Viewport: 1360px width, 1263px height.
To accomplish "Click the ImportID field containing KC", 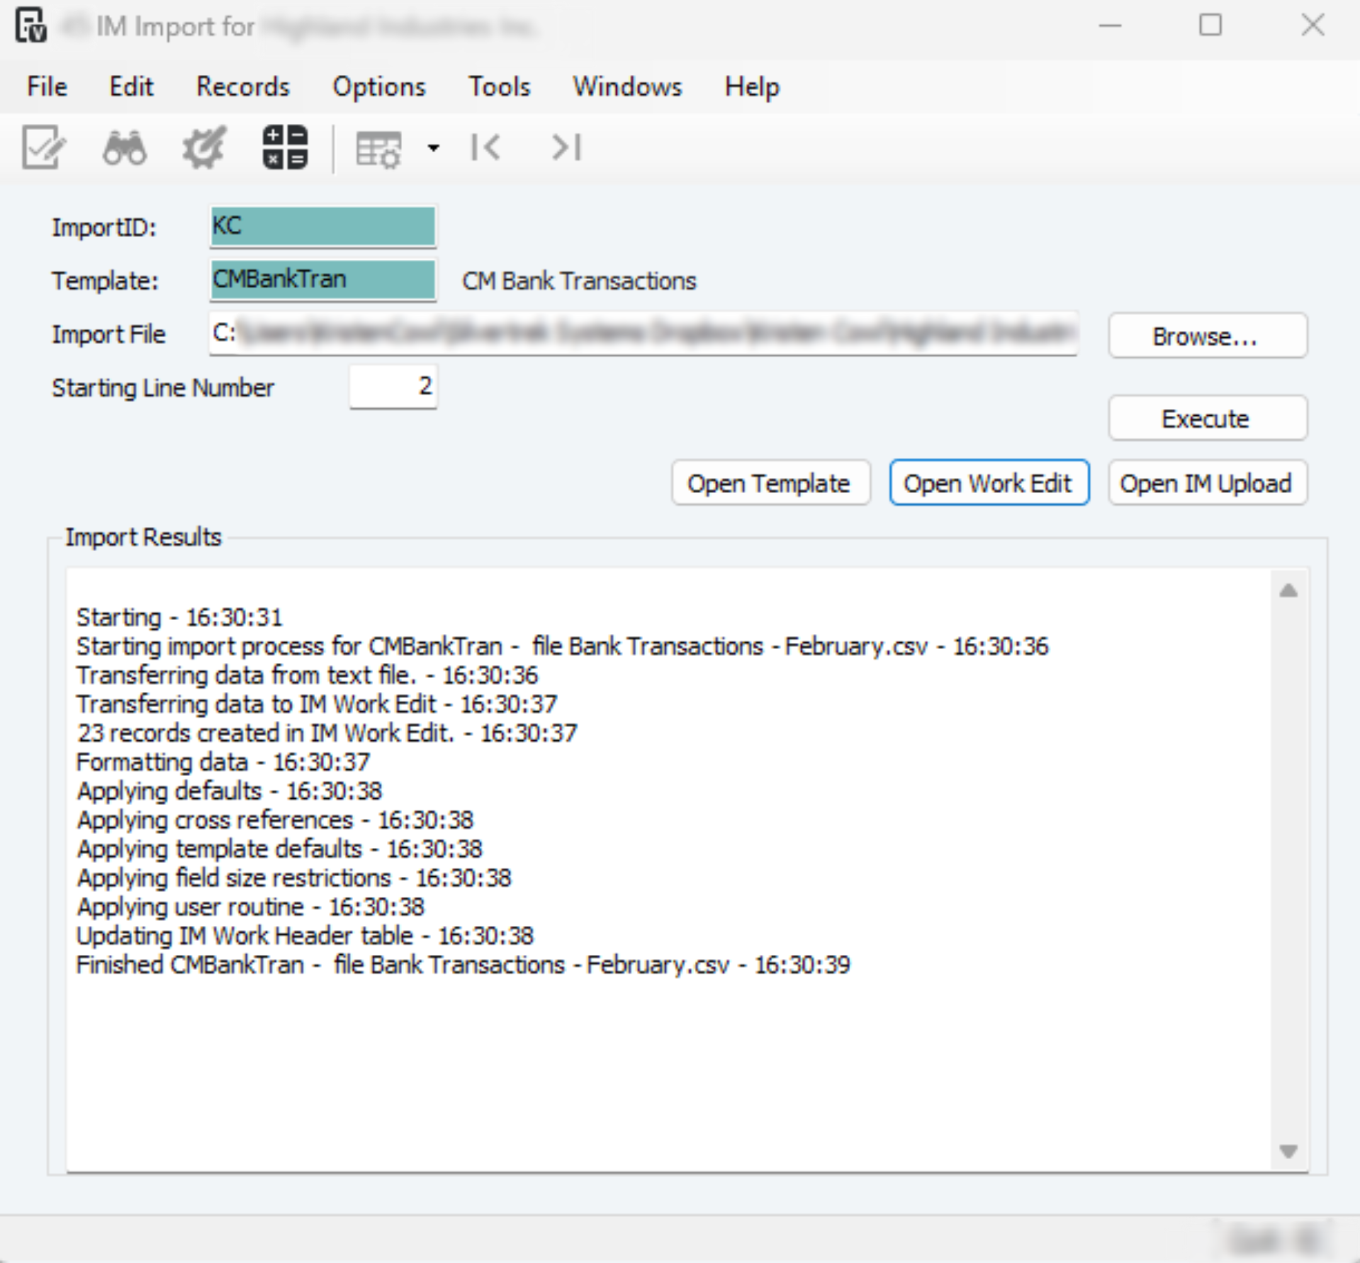I will point(323,226).
